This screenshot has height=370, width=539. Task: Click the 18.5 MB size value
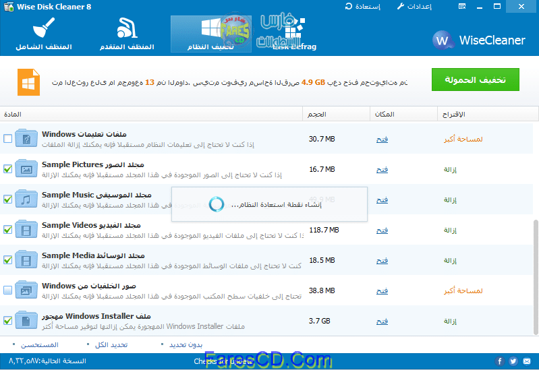pos(322,260)
